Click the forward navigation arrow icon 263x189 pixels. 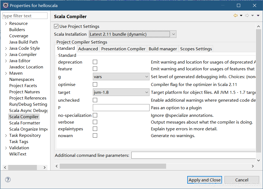247,15
